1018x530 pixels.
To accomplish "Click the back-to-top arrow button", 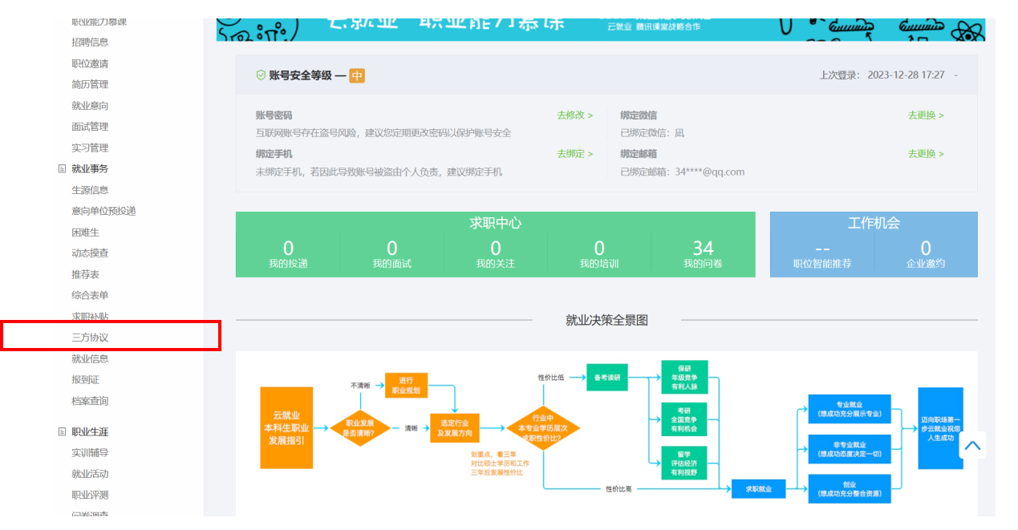I will pos(972,446).
